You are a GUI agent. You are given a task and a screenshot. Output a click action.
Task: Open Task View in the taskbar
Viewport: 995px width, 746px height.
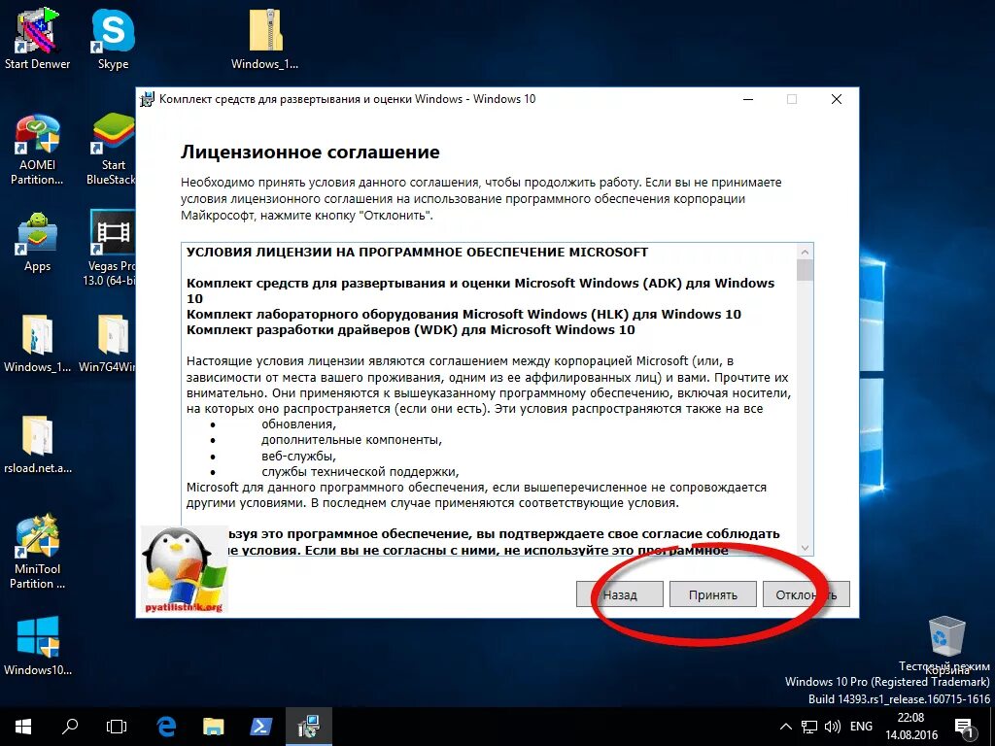click(117, 727)
